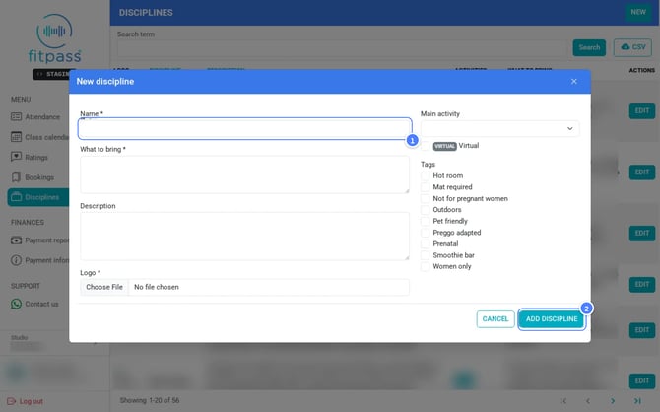This screenshot has height=412, width=660.
Task: Check the Preggo adapted tag
Action: pyautogui.click(x=426, y=233)
